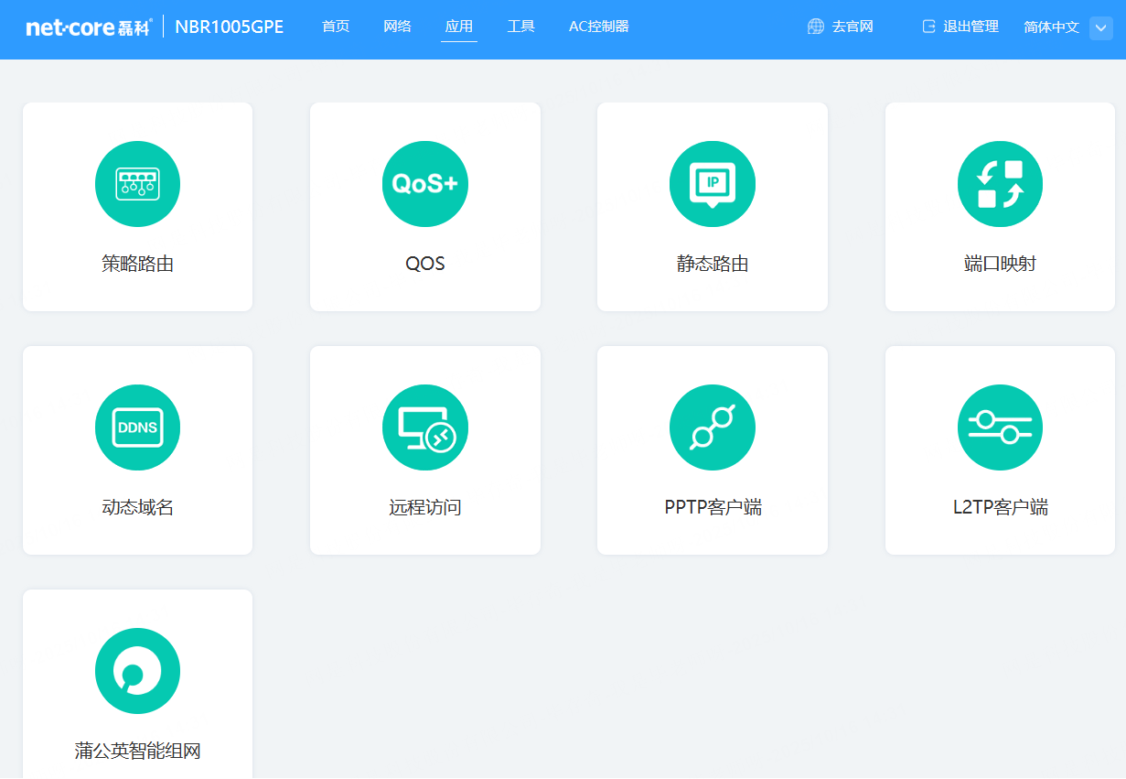Click the exit icon beside 退出管理

coord(929,27)
